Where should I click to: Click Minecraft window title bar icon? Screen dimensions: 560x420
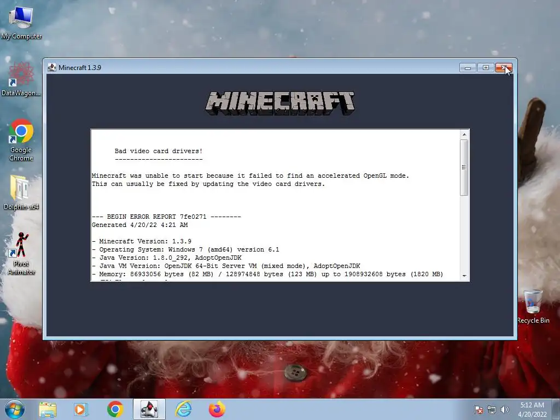click(52, 67)
